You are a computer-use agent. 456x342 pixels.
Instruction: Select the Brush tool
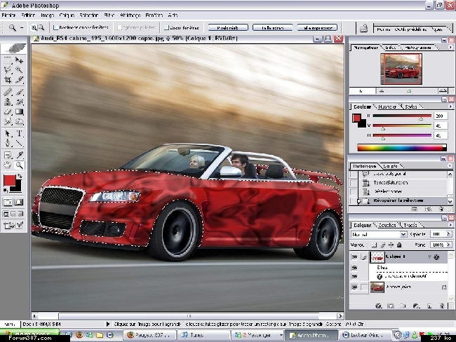tap(19, 92)
